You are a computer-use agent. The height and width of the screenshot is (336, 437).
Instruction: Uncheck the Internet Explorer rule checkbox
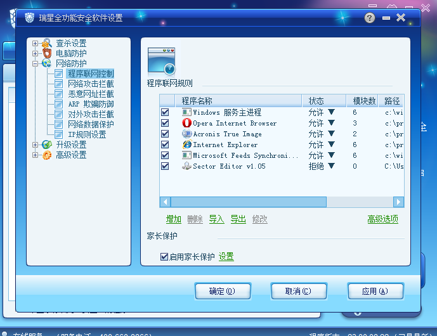pyautogui.click(x=165, y=145)
